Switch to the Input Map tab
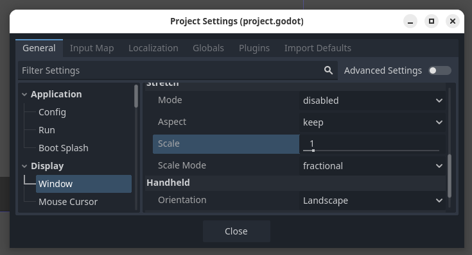The height and width of the screenshot is (255, 472). pyautogui.click(x=92, y=48)
